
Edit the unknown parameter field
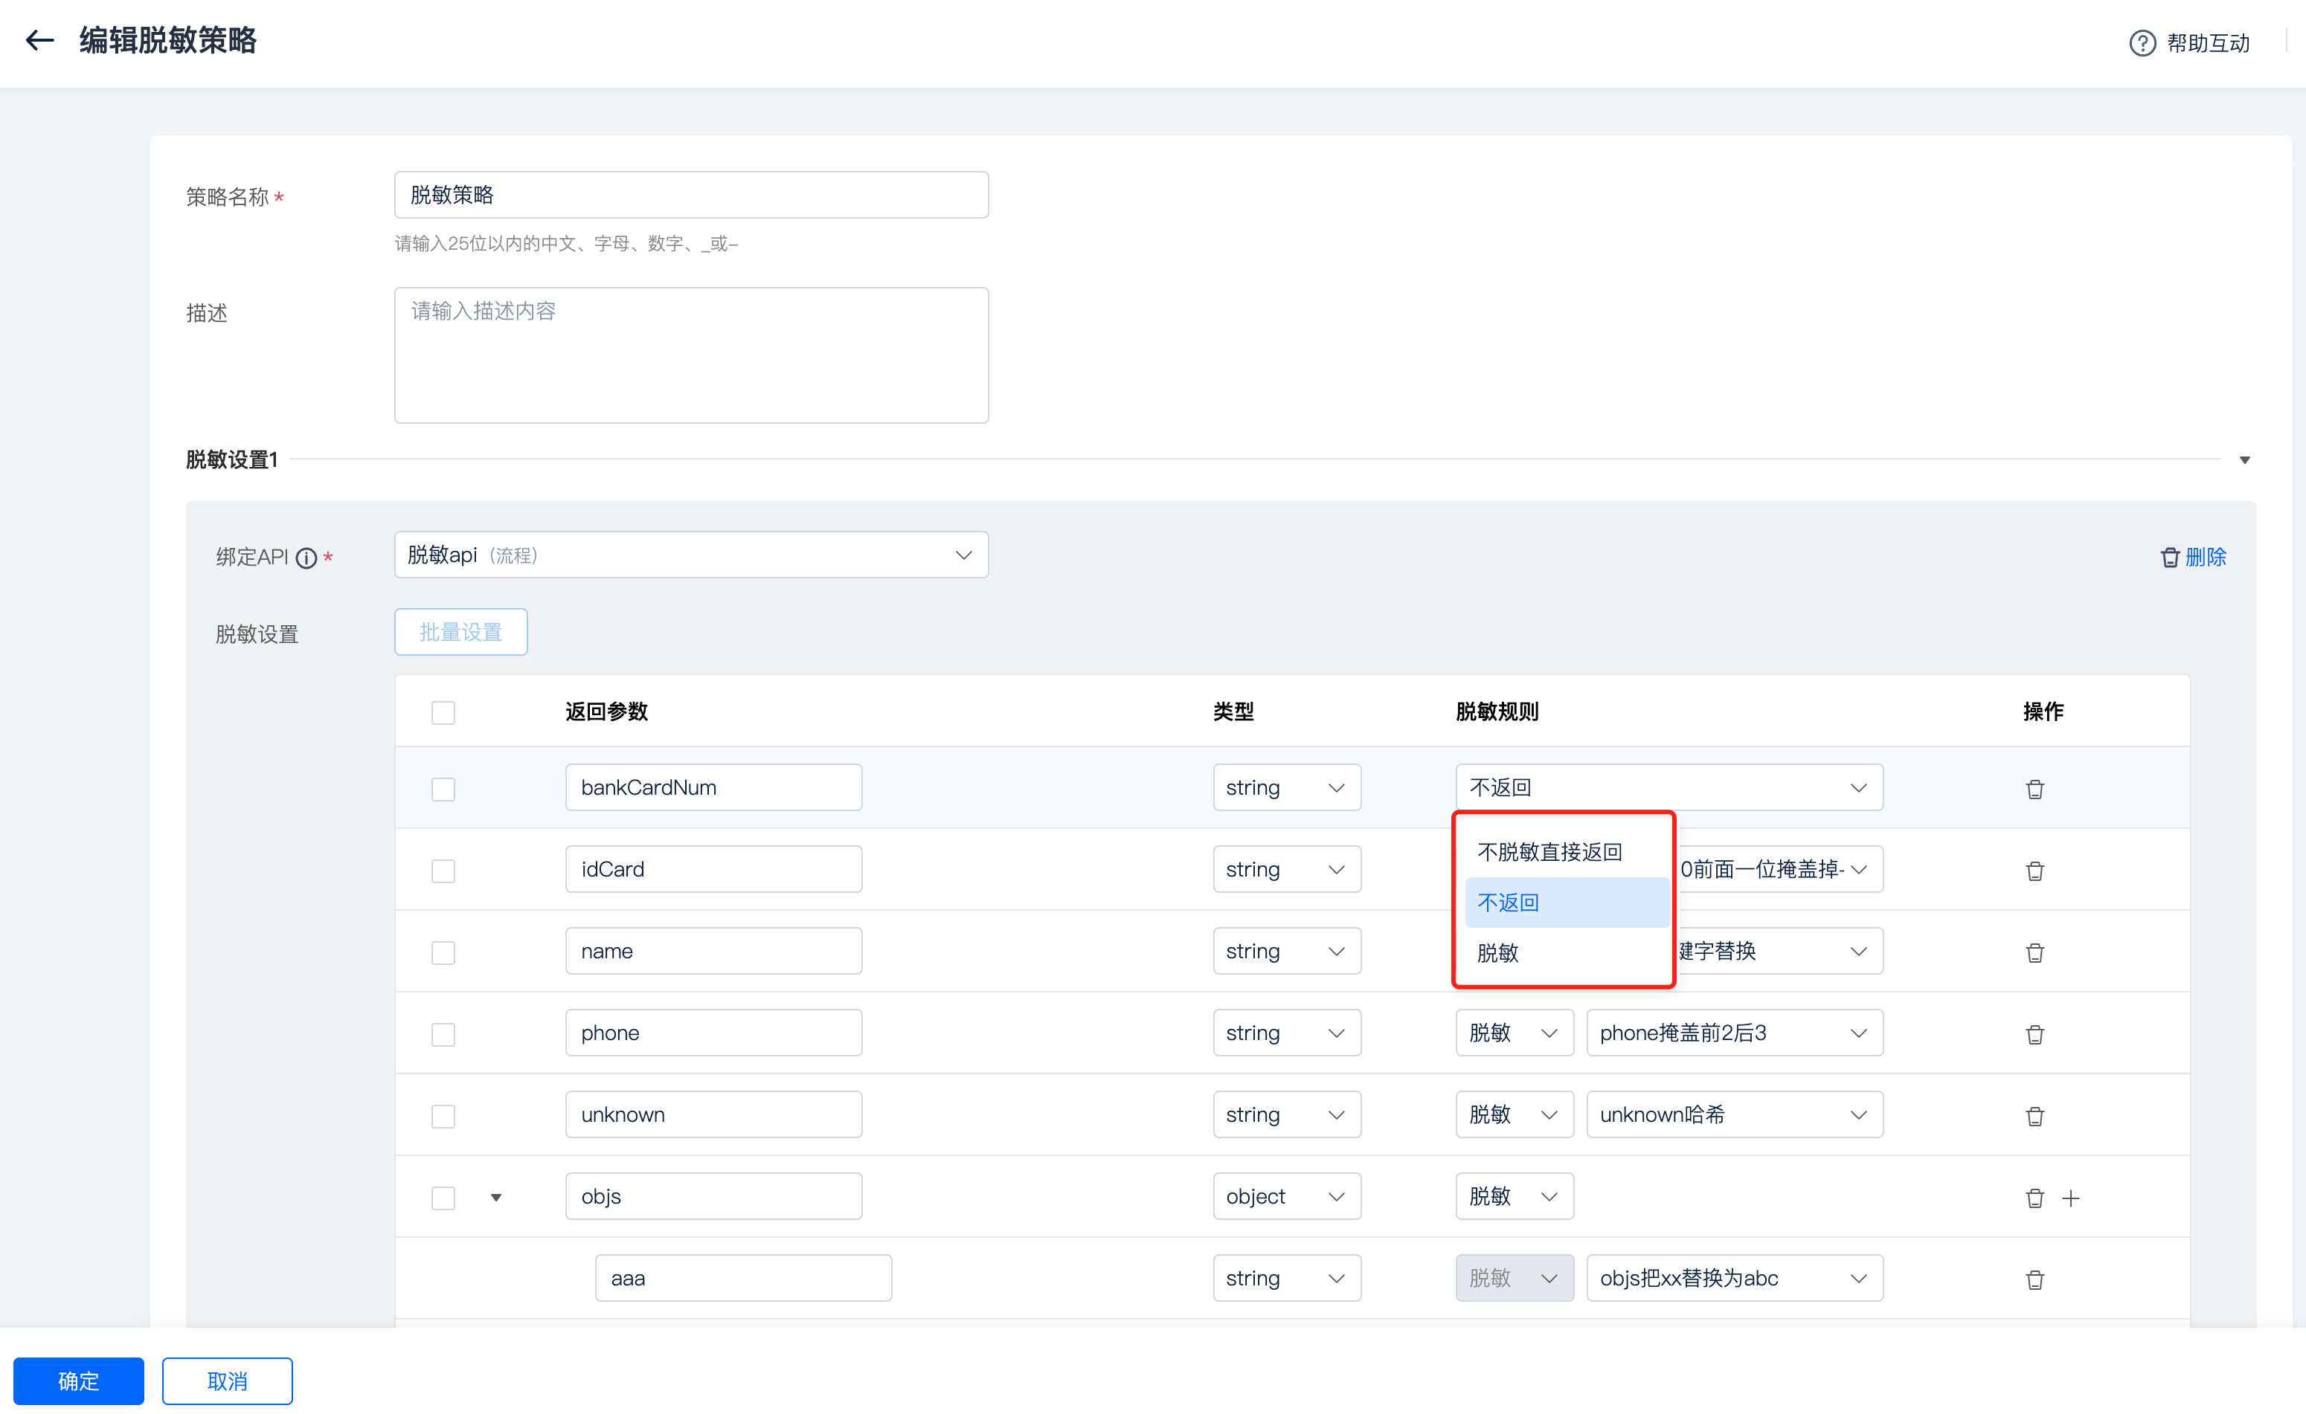coord(713,1114)
